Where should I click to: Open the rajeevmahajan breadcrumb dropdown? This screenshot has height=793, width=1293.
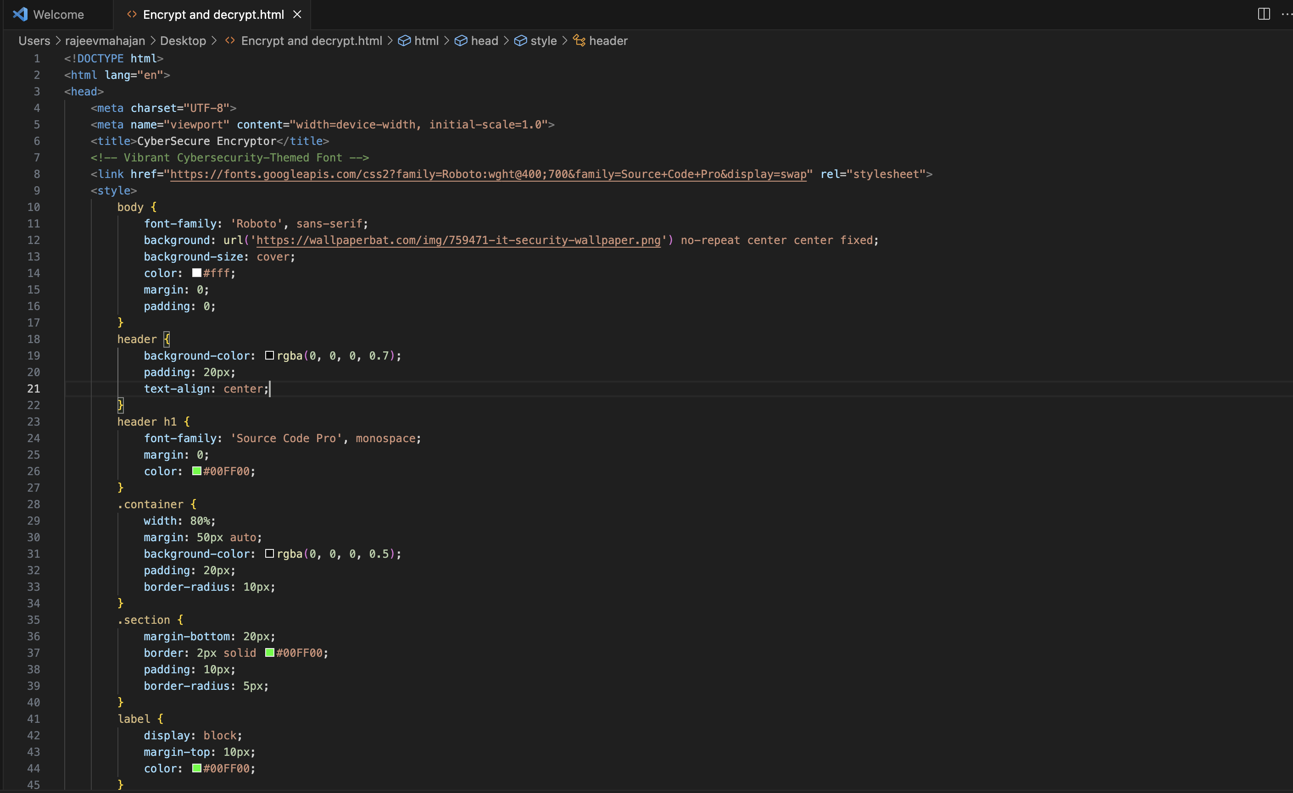tap(105, 41)
